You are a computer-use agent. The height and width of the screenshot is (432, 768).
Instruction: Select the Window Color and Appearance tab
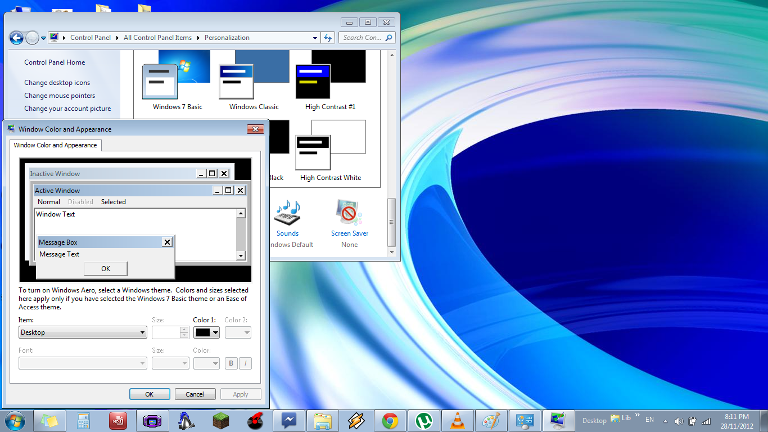[55, 145]
